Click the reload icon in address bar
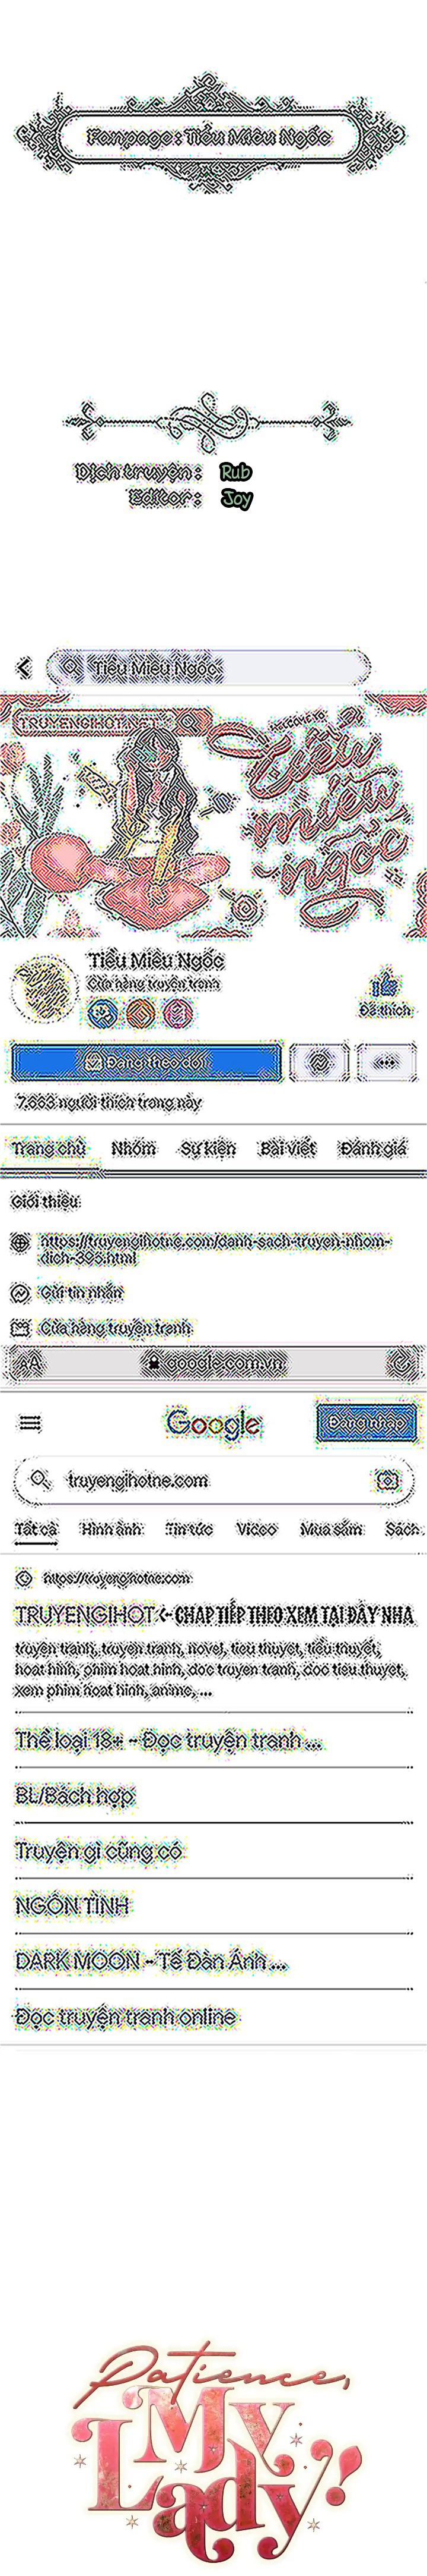This screenshot has width=427, height=2576. (x=400, y=1361)
